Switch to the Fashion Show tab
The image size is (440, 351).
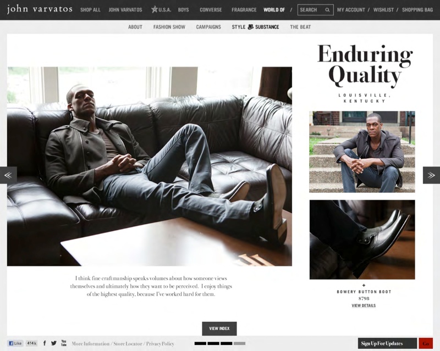(x=169, y=27)
